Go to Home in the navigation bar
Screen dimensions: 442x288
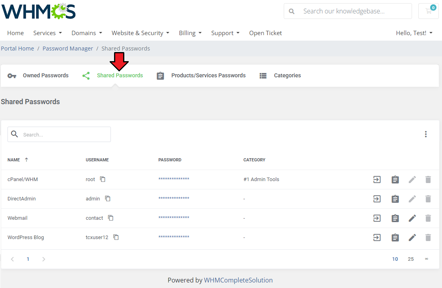(x=15, y=33)
